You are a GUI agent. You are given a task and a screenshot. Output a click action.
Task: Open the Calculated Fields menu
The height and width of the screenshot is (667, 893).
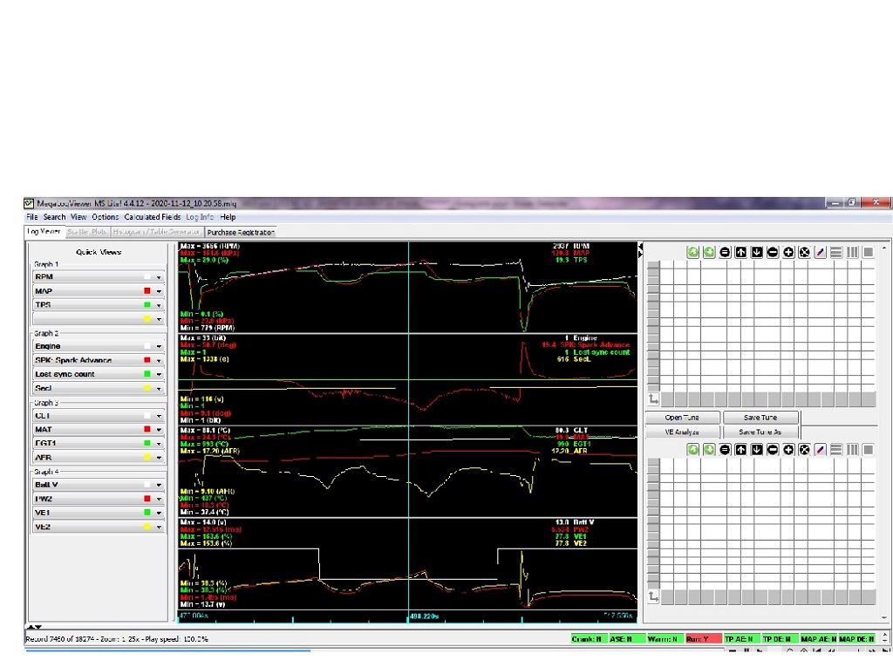point(153,216)
